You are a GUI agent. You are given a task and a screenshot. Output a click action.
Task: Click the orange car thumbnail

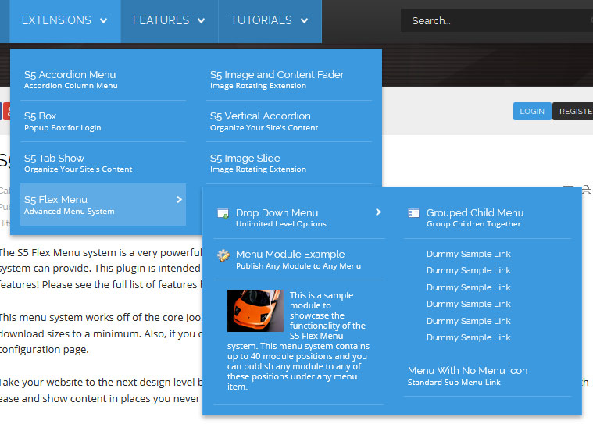coord(255,311)
